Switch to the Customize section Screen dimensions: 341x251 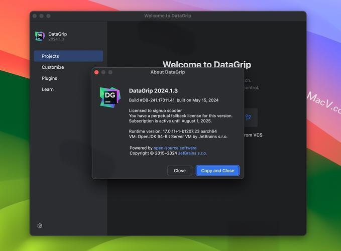click(53, 67)
